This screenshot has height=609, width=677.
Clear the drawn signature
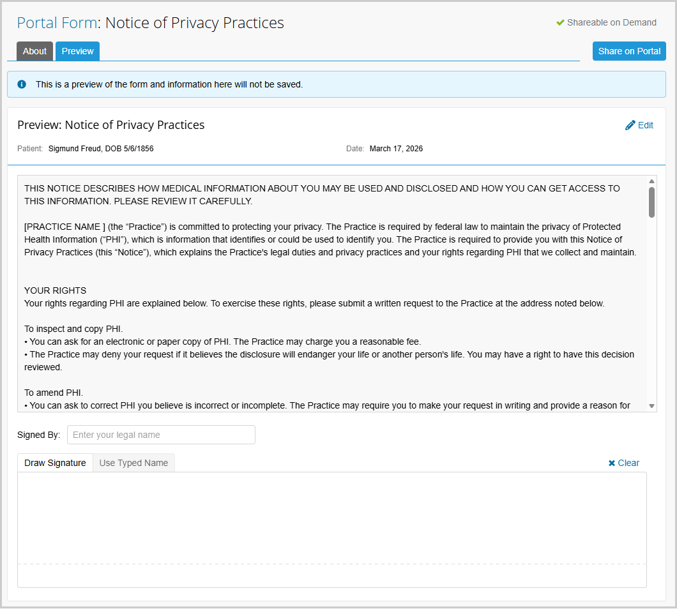(623, 463)
